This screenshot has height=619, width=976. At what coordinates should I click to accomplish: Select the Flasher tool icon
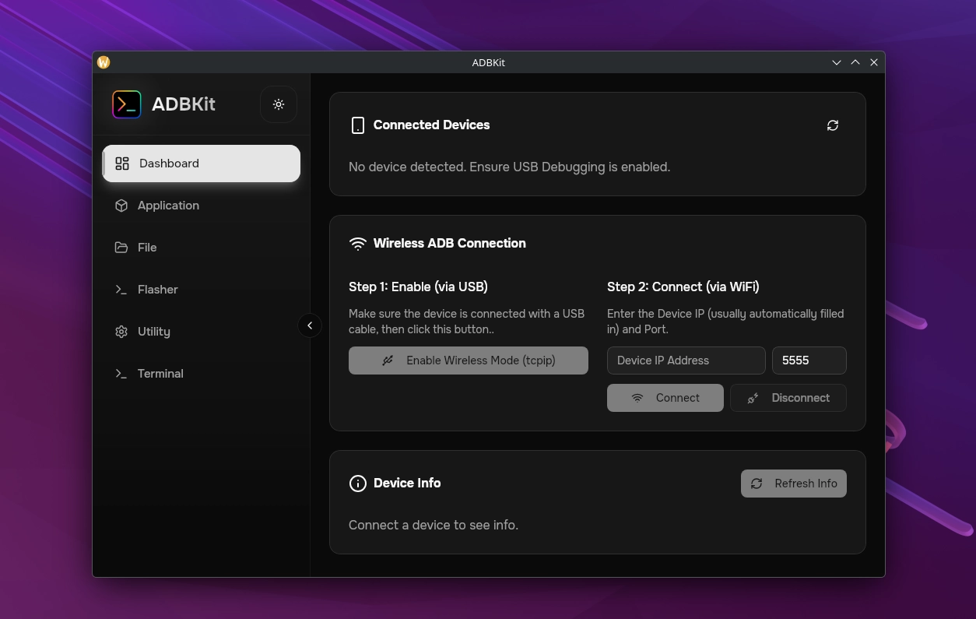[x=121, y=290]
